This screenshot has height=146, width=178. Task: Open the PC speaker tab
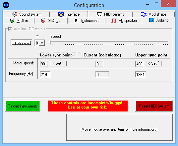coord(124,21)
